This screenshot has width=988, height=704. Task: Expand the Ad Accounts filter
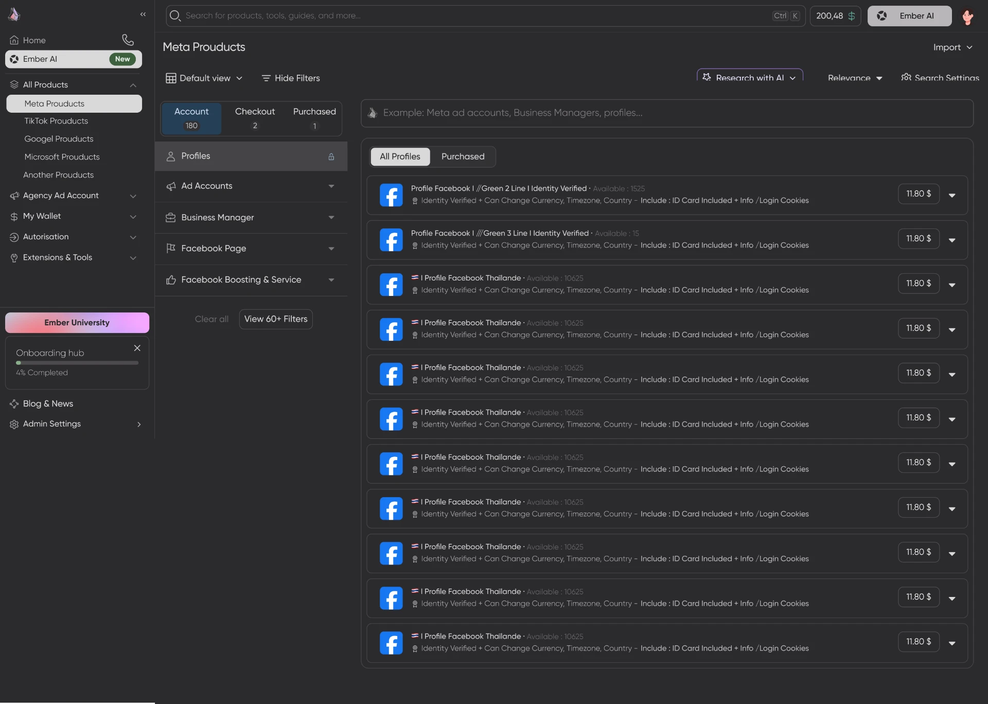[331, 186]
